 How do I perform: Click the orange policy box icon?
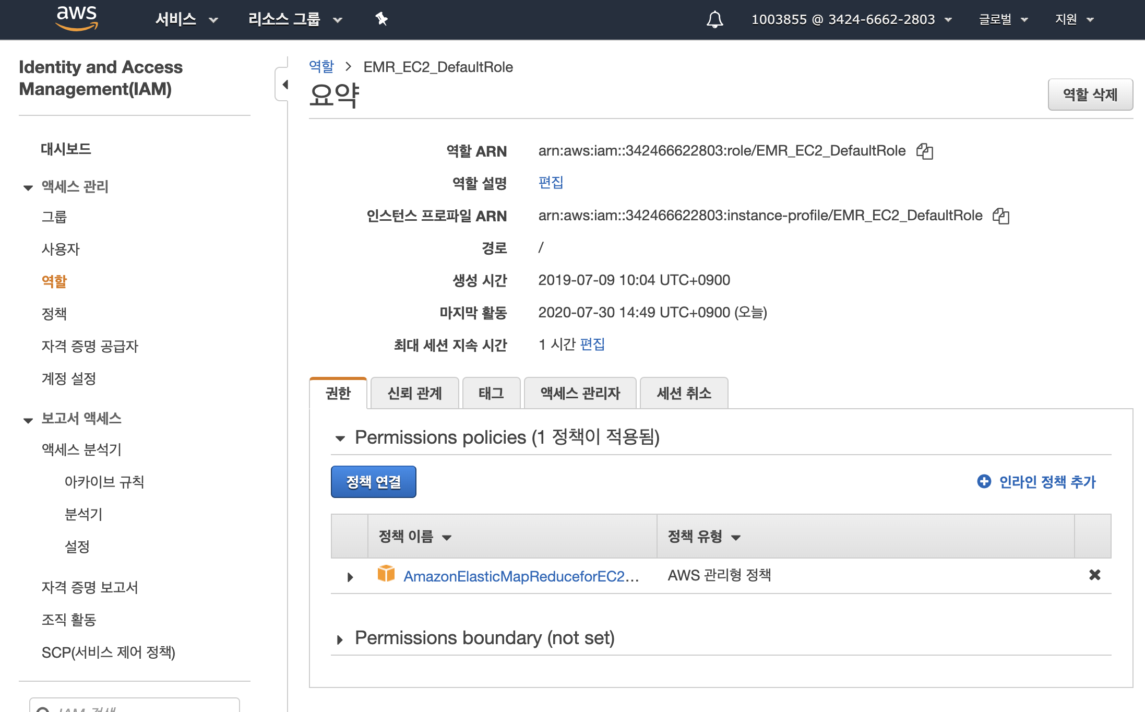coord(386,574)
